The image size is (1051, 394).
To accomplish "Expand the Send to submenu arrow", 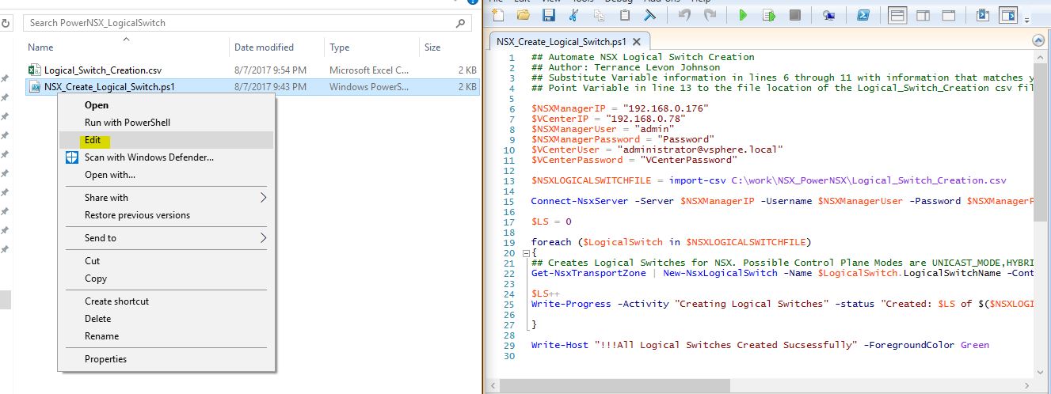I will pos(264,238).
